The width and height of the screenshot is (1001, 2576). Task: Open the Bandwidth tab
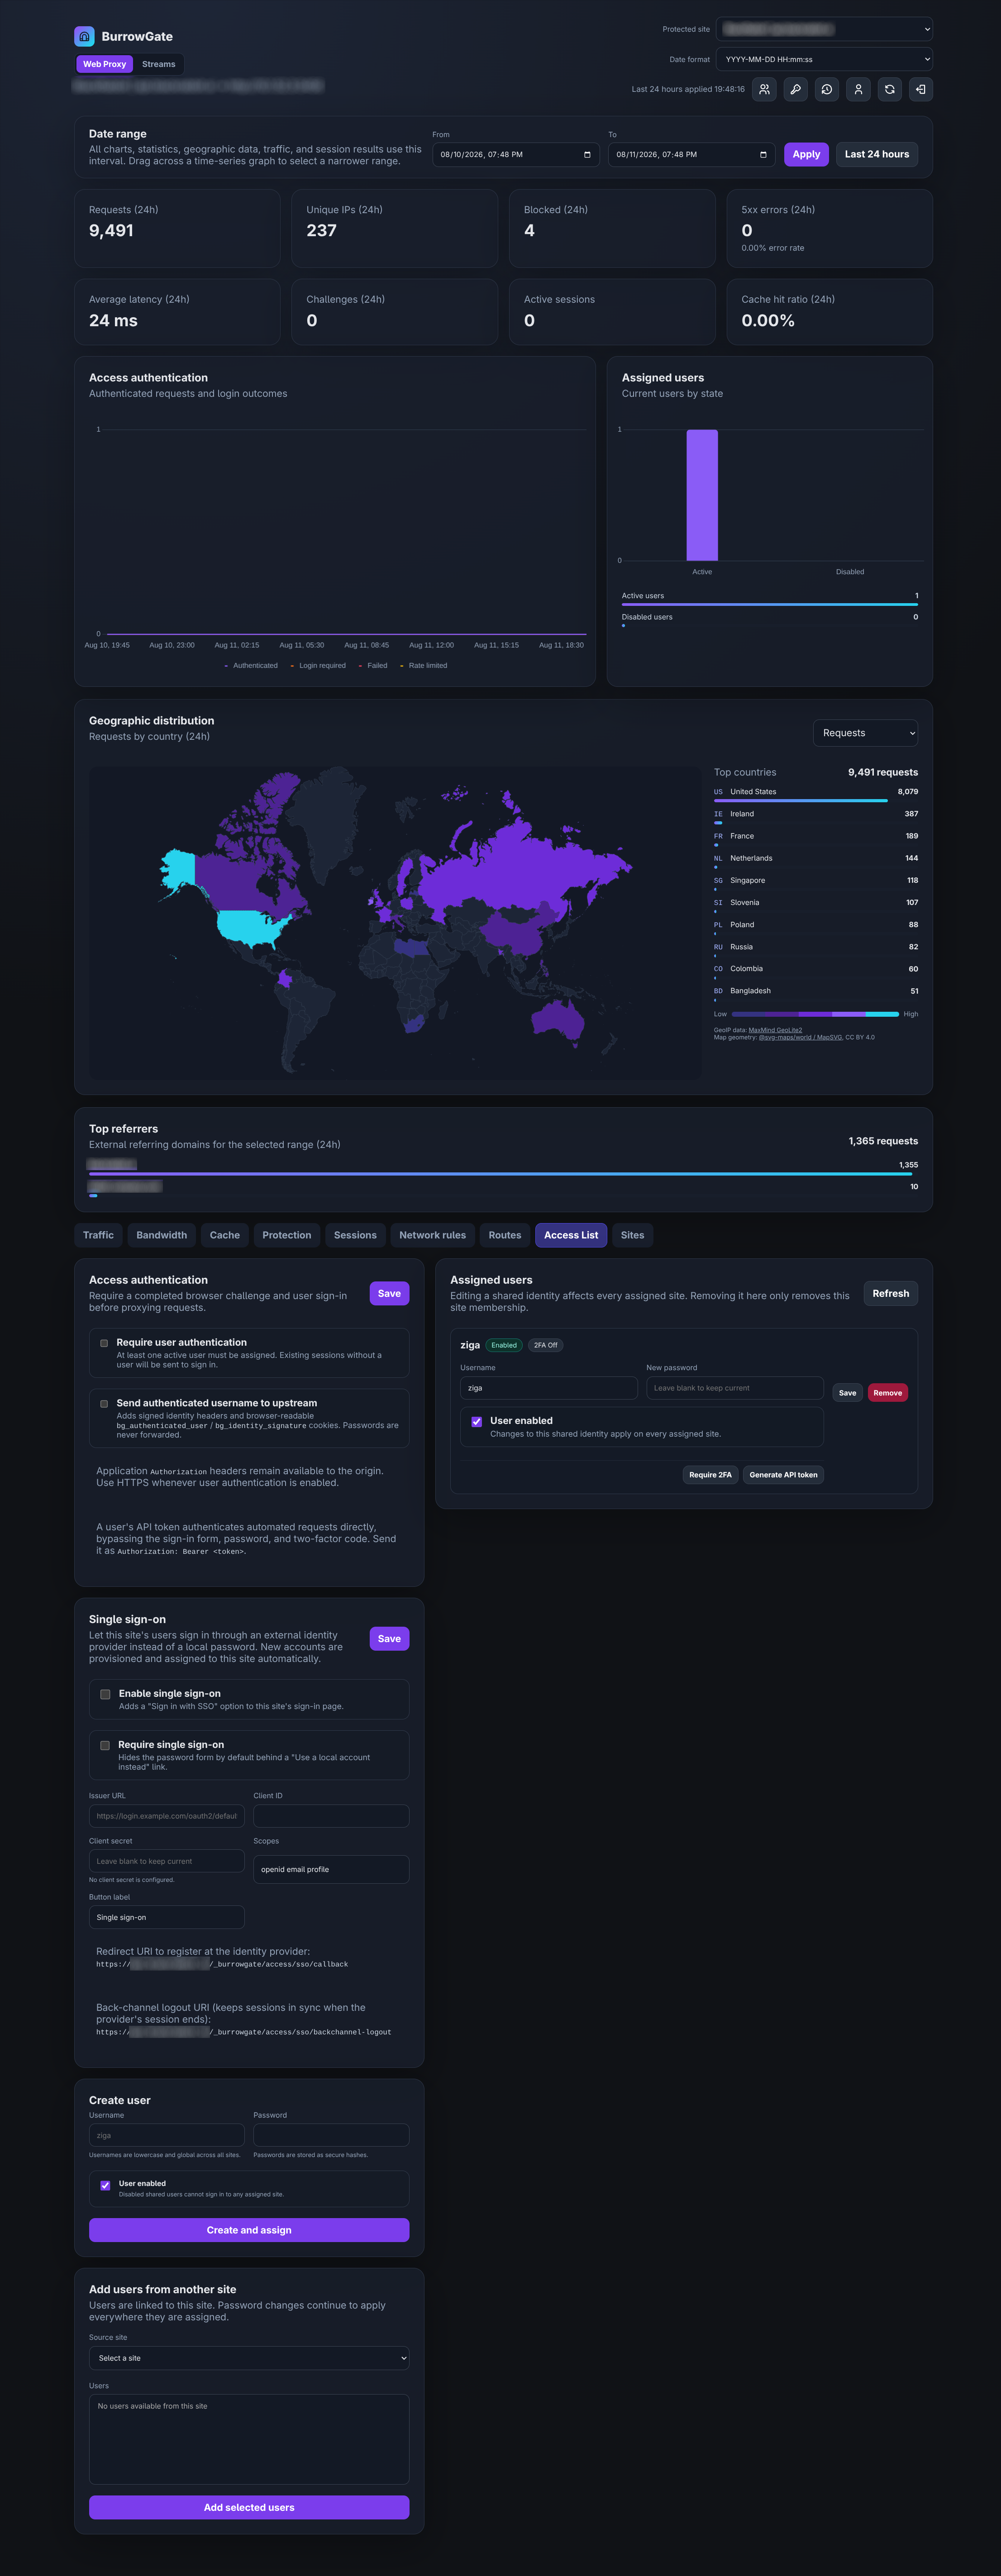tap(161, 1235)
